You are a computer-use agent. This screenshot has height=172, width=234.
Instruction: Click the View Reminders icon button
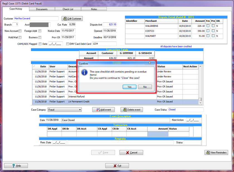[208, 152]
